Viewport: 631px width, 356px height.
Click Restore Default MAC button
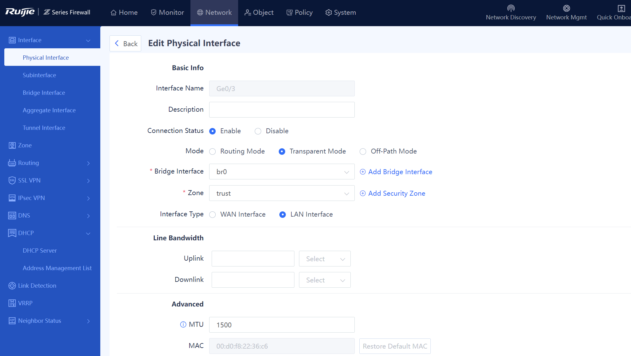[x=395, y=346]
